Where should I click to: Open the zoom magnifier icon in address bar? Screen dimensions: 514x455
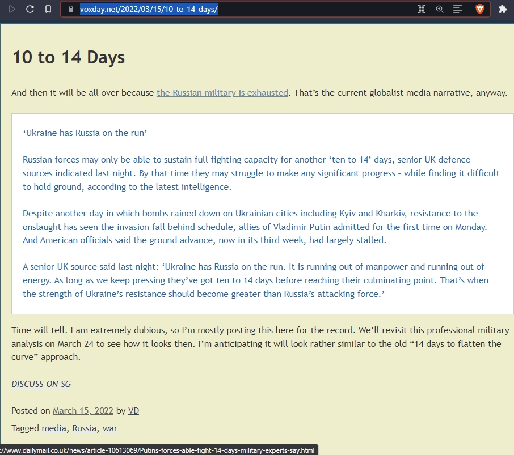[440, 9]
